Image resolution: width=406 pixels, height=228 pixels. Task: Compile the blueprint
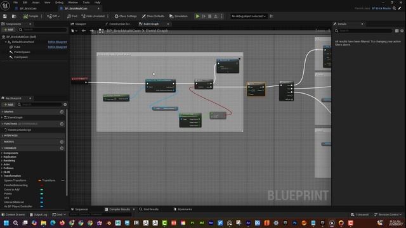(x=31, y=16)
